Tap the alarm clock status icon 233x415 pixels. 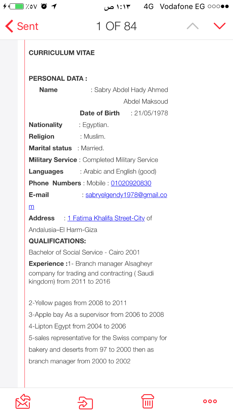[44, 6]
